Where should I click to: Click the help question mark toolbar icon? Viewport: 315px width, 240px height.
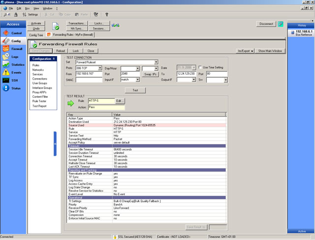(107, 15)
